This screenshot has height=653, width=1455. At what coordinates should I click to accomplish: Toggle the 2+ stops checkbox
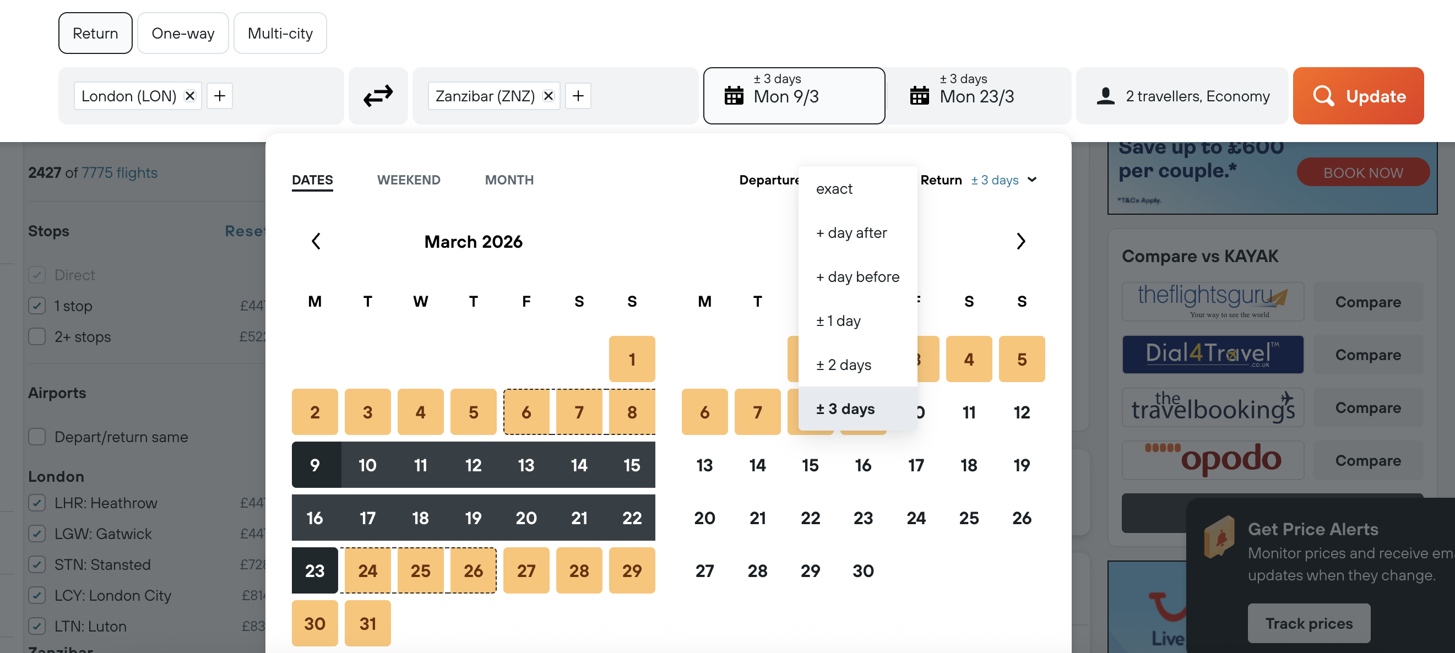[x=37, y=336]
